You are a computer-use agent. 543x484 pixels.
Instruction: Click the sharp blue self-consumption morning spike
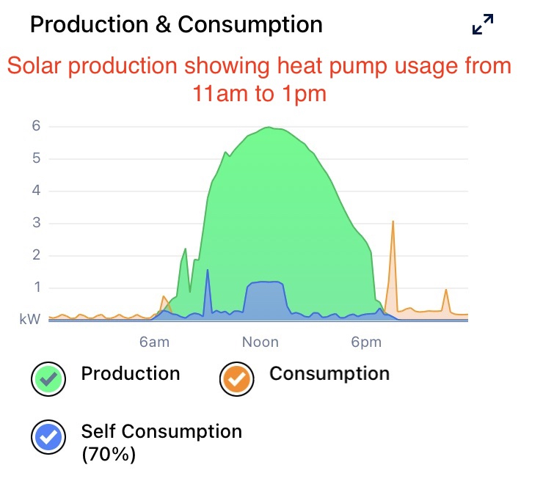click(208, 271)
